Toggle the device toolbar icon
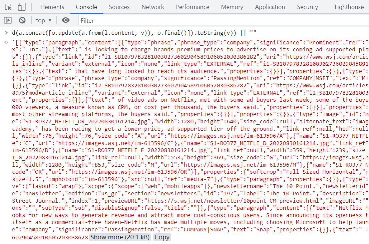The height and width of the screenshot is (244, 369). [22, 7]
